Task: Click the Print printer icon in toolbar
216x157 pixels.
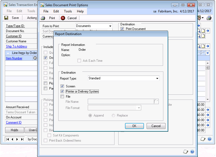Action: [43, 18]
